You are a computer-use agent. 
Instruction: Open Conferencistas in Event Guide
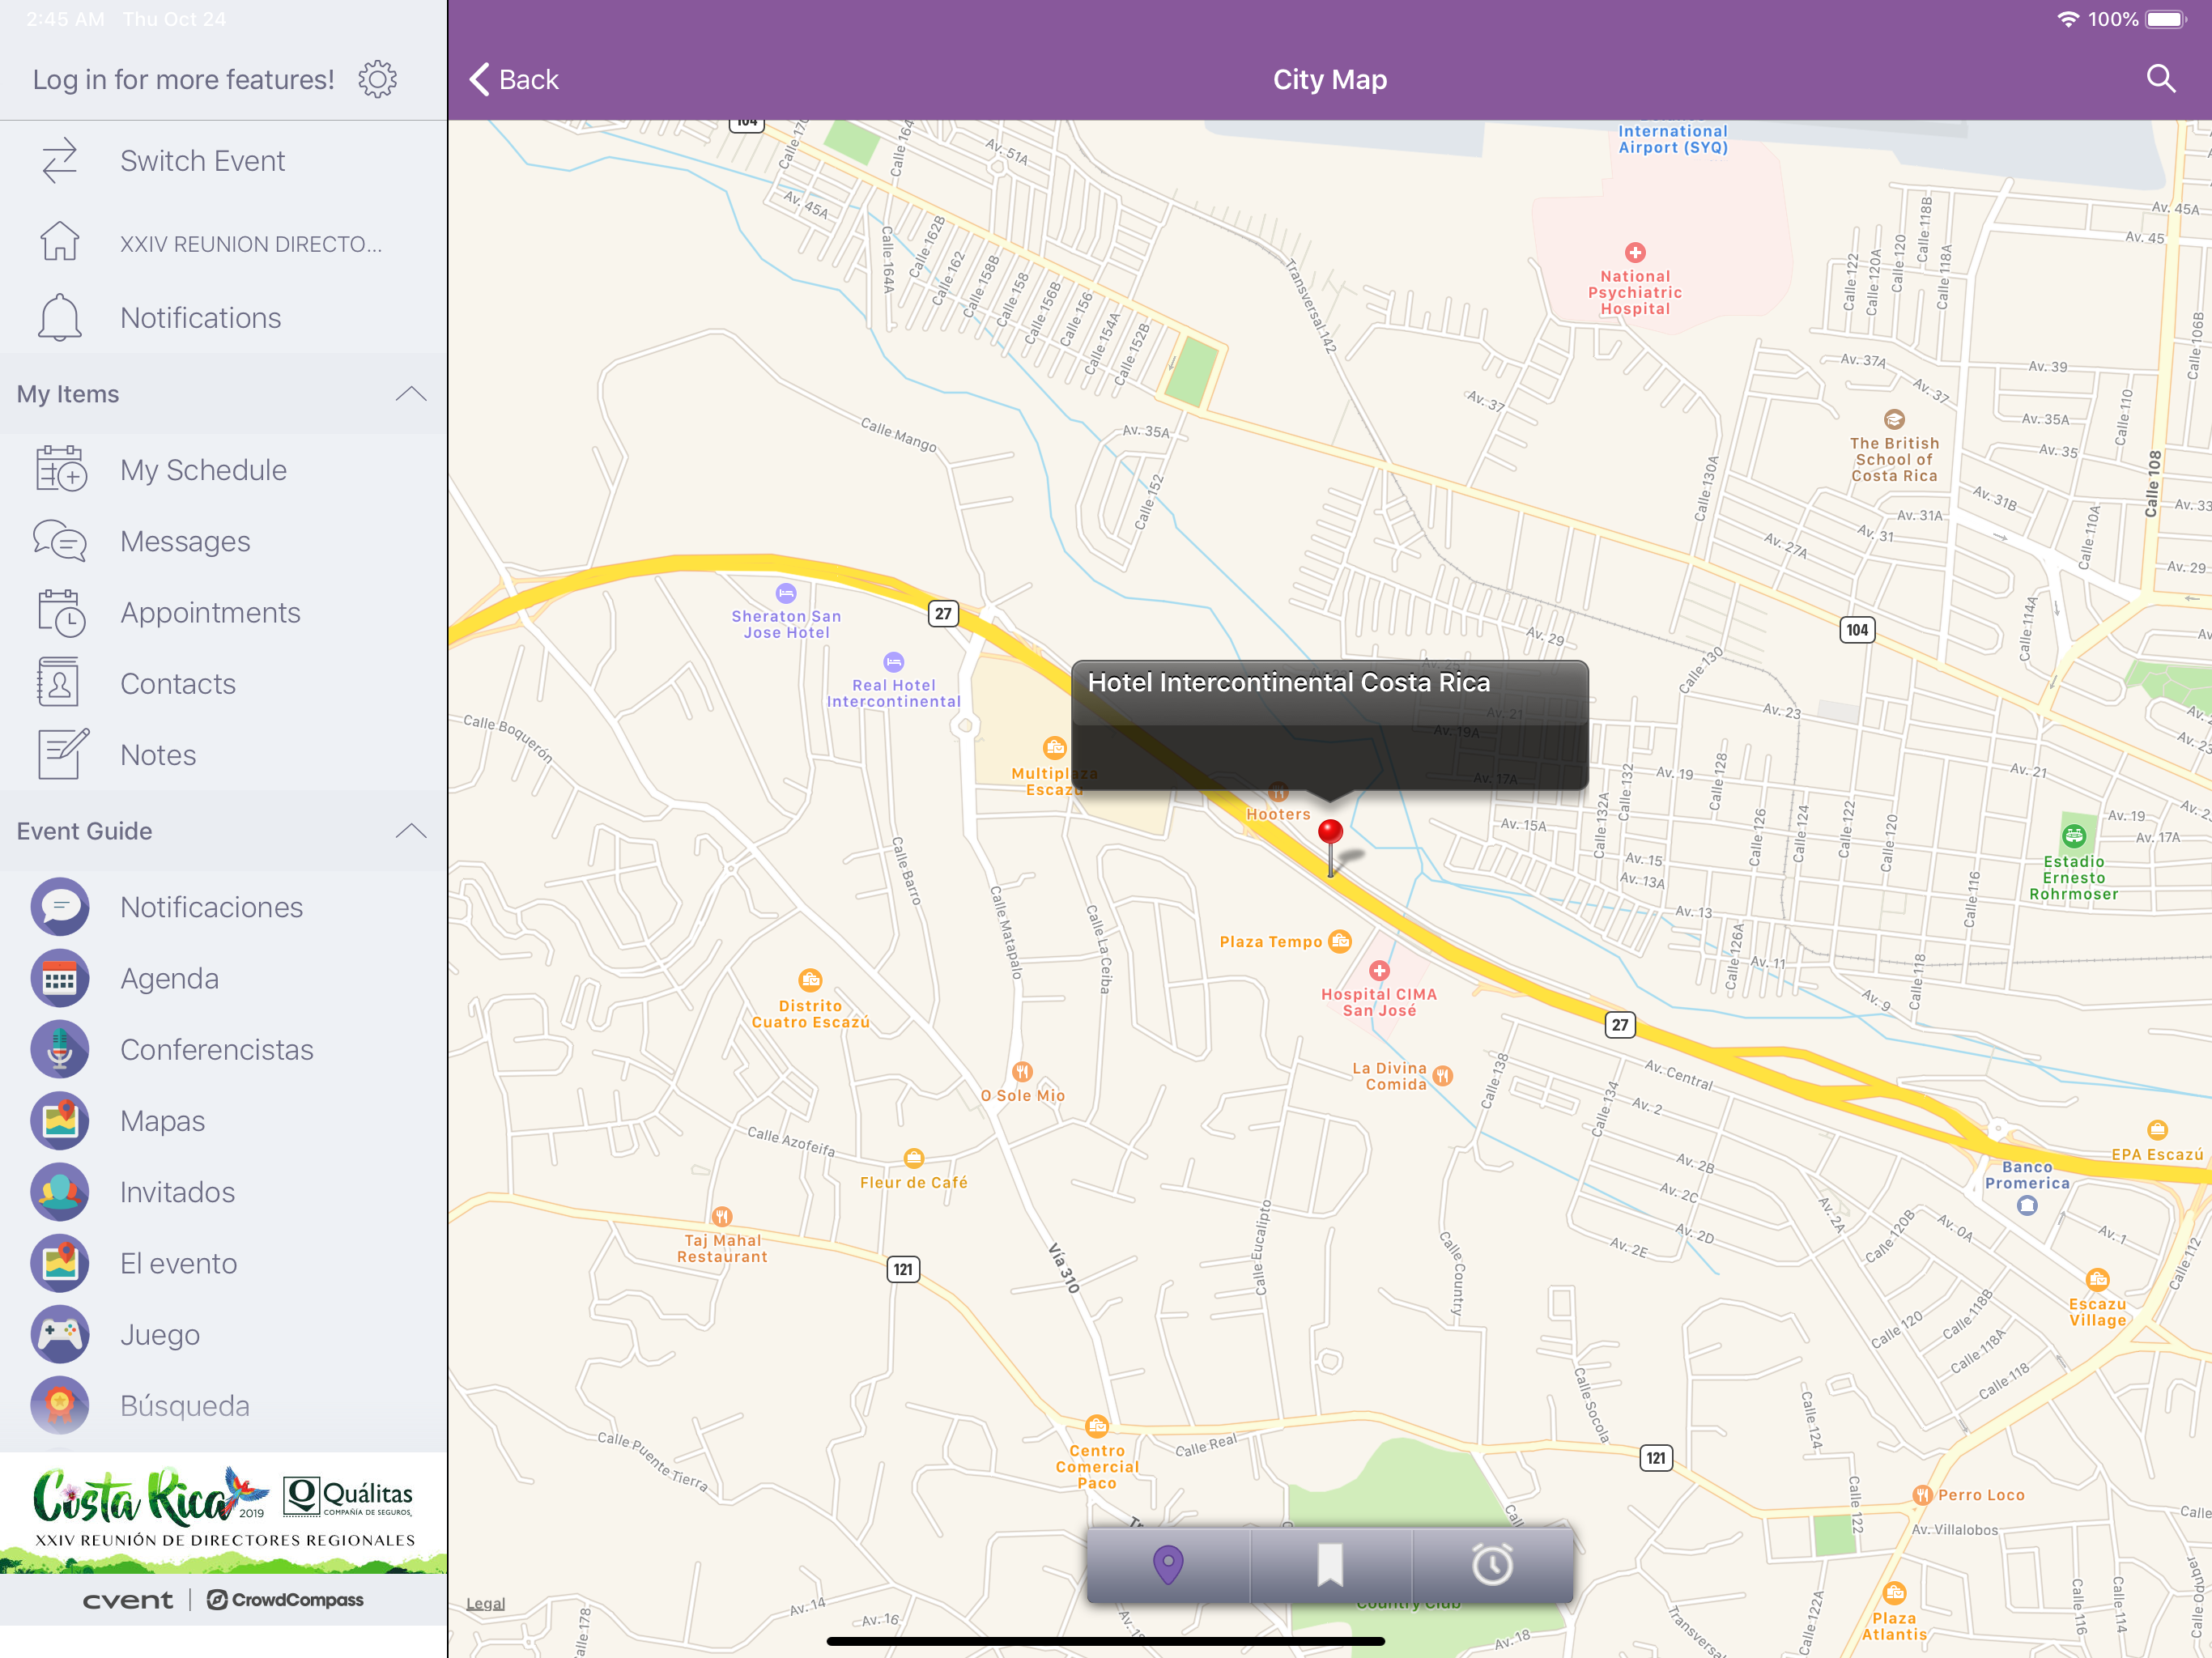pos(223,1049)
